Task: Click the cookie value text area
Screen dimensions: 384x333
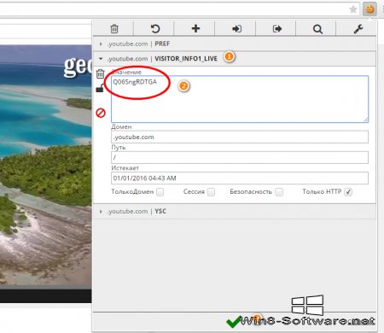Action: (x=240, y=99)
